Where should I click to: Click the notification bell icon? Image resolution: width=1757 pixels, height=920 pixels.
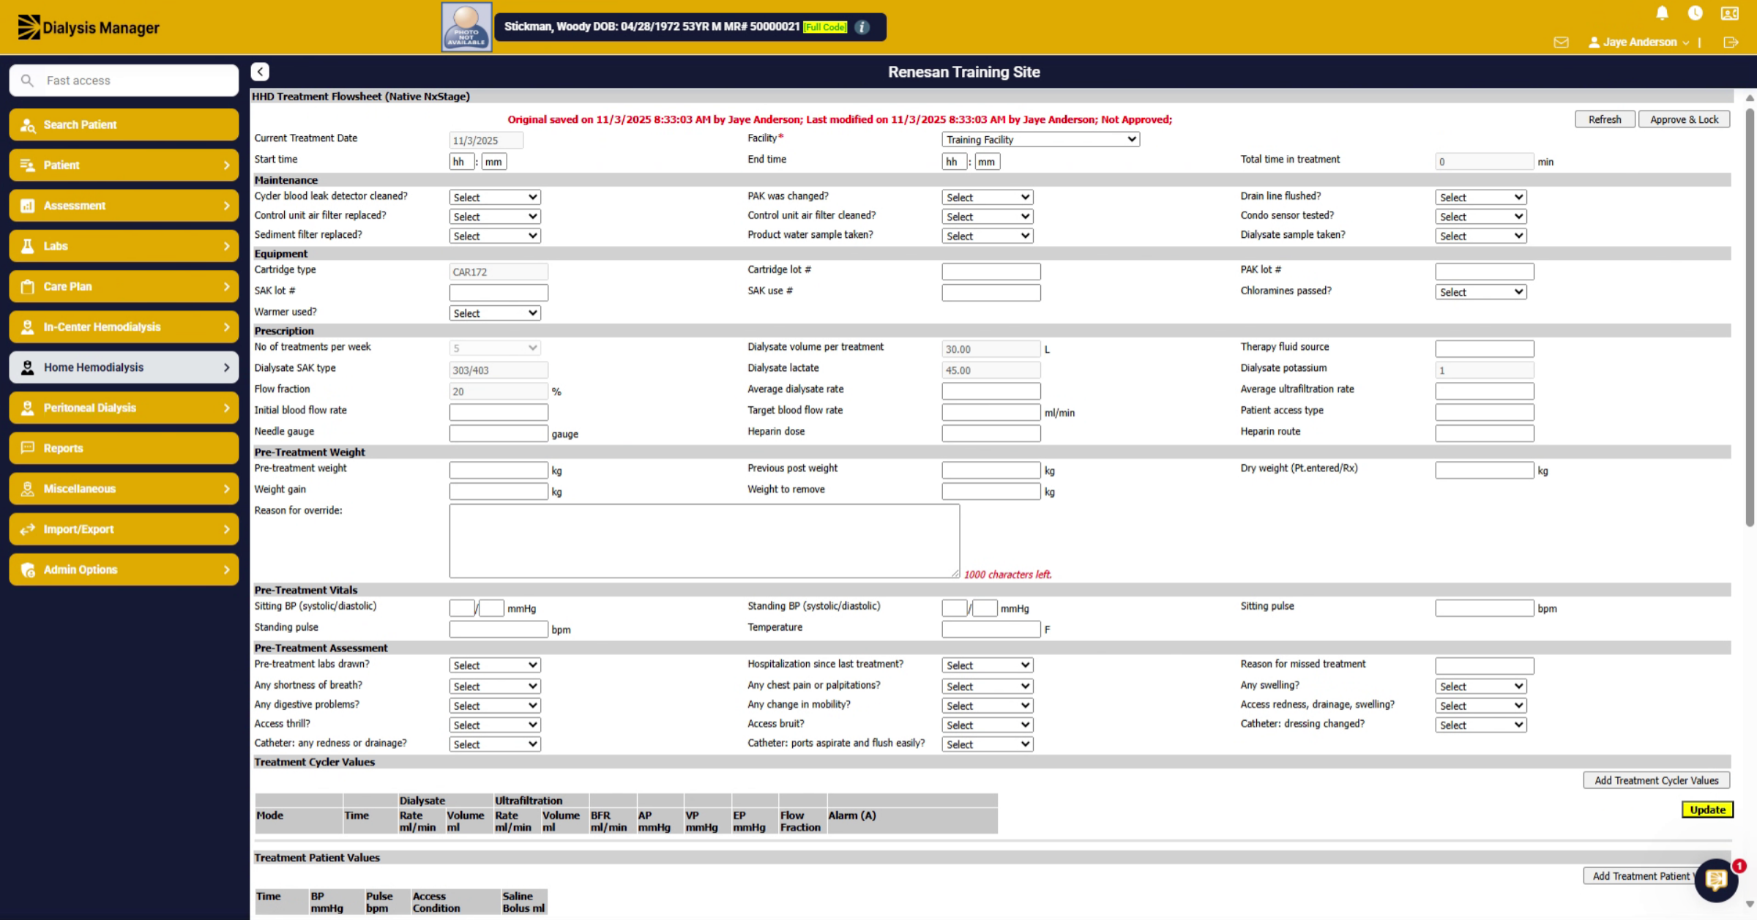click(1662, 13)
